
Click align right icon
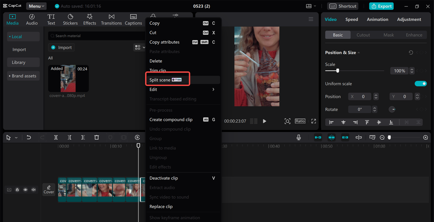[x=355, y=122]
